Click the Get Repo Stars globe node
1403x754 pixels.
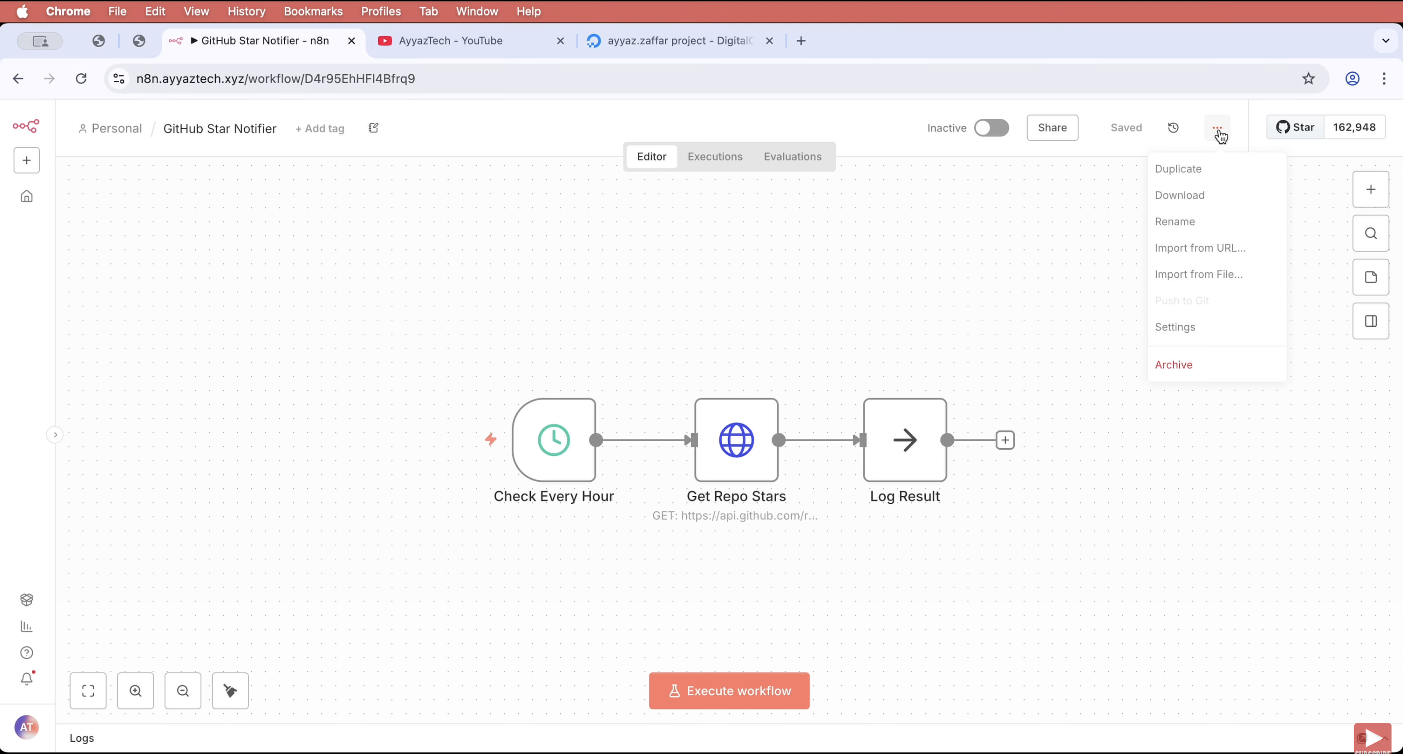pyautogui.click(x=736, y=439)
